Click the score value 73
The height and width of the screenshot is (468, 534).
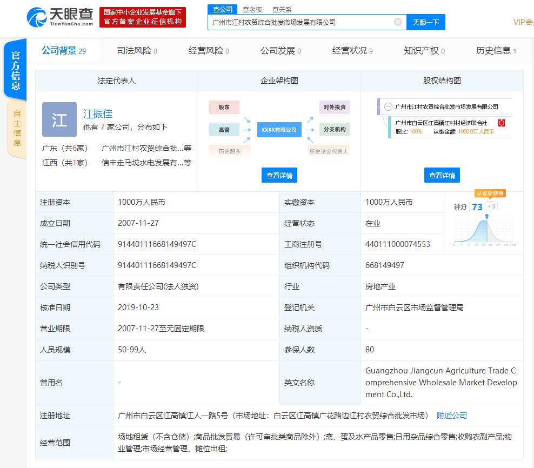pyautogui.click(x=477, y=207)
